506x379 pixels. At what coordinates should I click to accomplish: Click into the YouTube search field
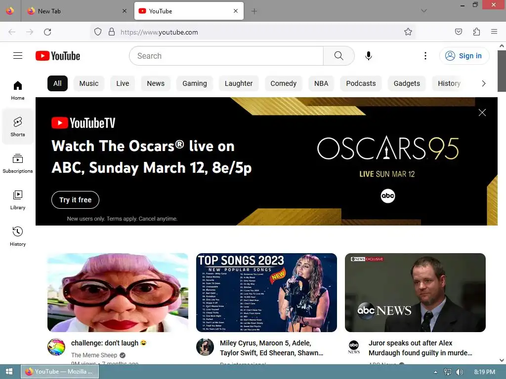[226, 56]
